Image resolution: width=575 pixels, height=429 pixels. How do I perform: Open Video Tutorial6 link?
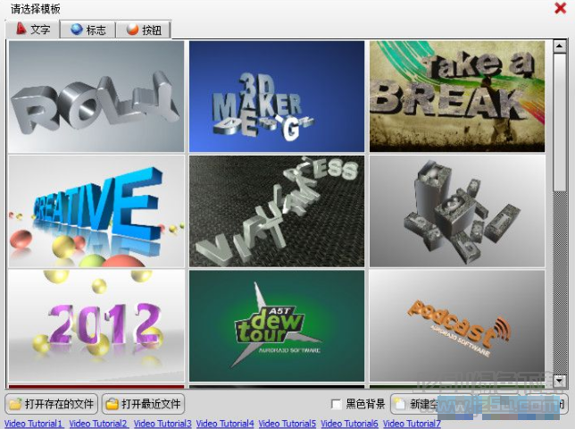coord(349,424)
